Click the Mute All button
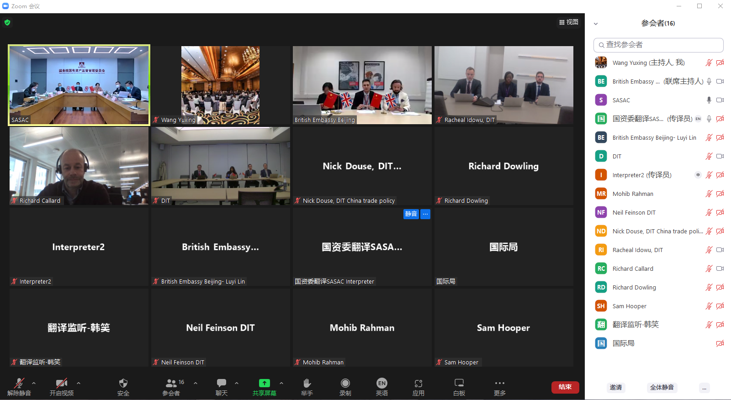The height and width of the screenshot is (400, 731). 662,388
